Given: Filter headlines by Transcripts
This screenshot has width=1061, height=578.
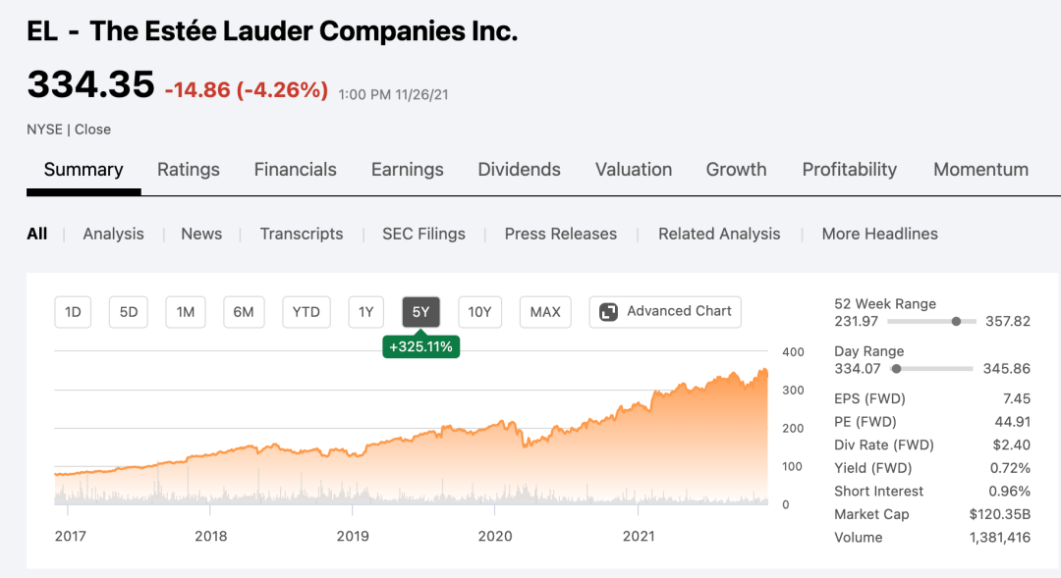Looking at the screenshot, I should [302, 234].
